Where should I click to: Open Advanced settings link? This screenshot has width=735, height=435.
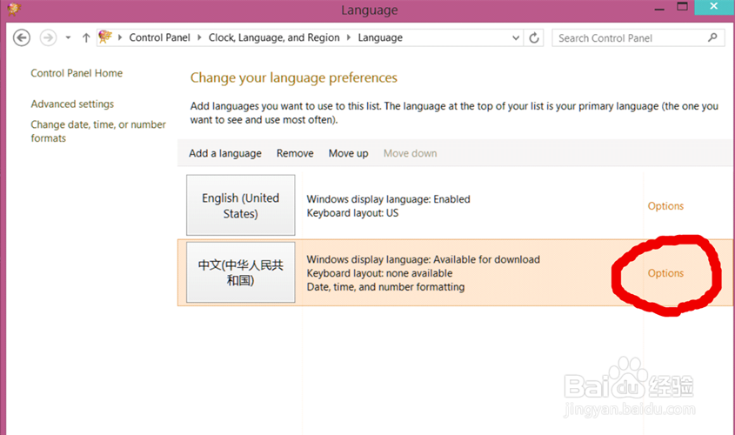pyautogui.click(x=72, y=104)
